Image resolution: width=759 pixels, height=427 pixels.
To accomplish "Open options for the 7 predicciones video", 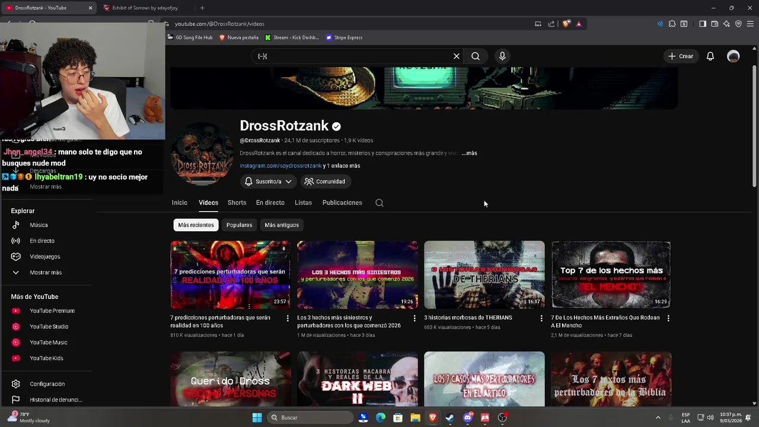I will click(288, 318).
